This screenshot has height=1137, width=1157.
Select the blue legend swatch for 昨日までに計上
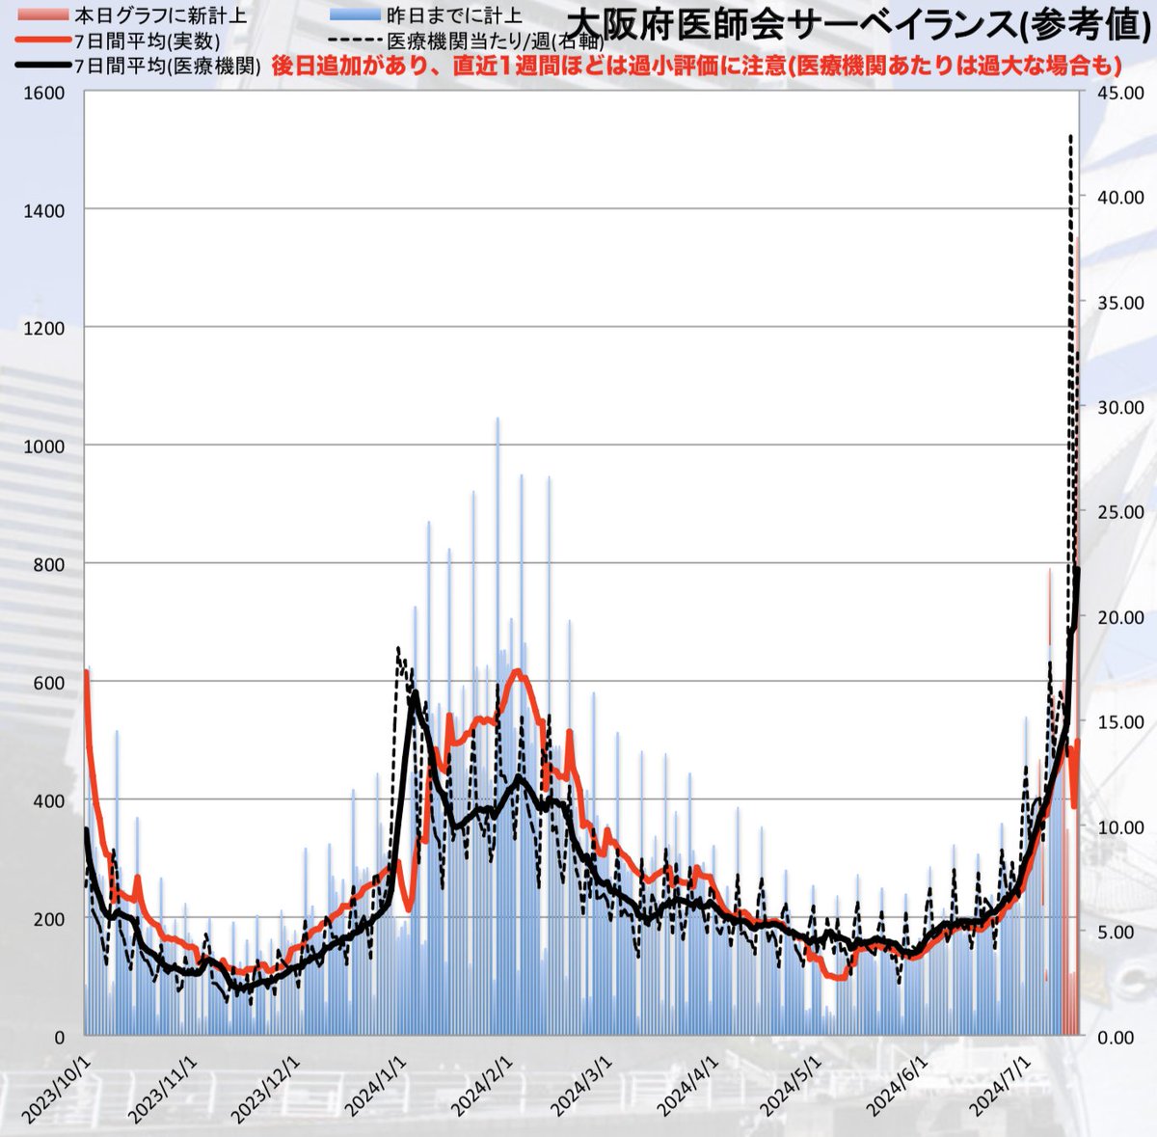click(x=355, y=15)
